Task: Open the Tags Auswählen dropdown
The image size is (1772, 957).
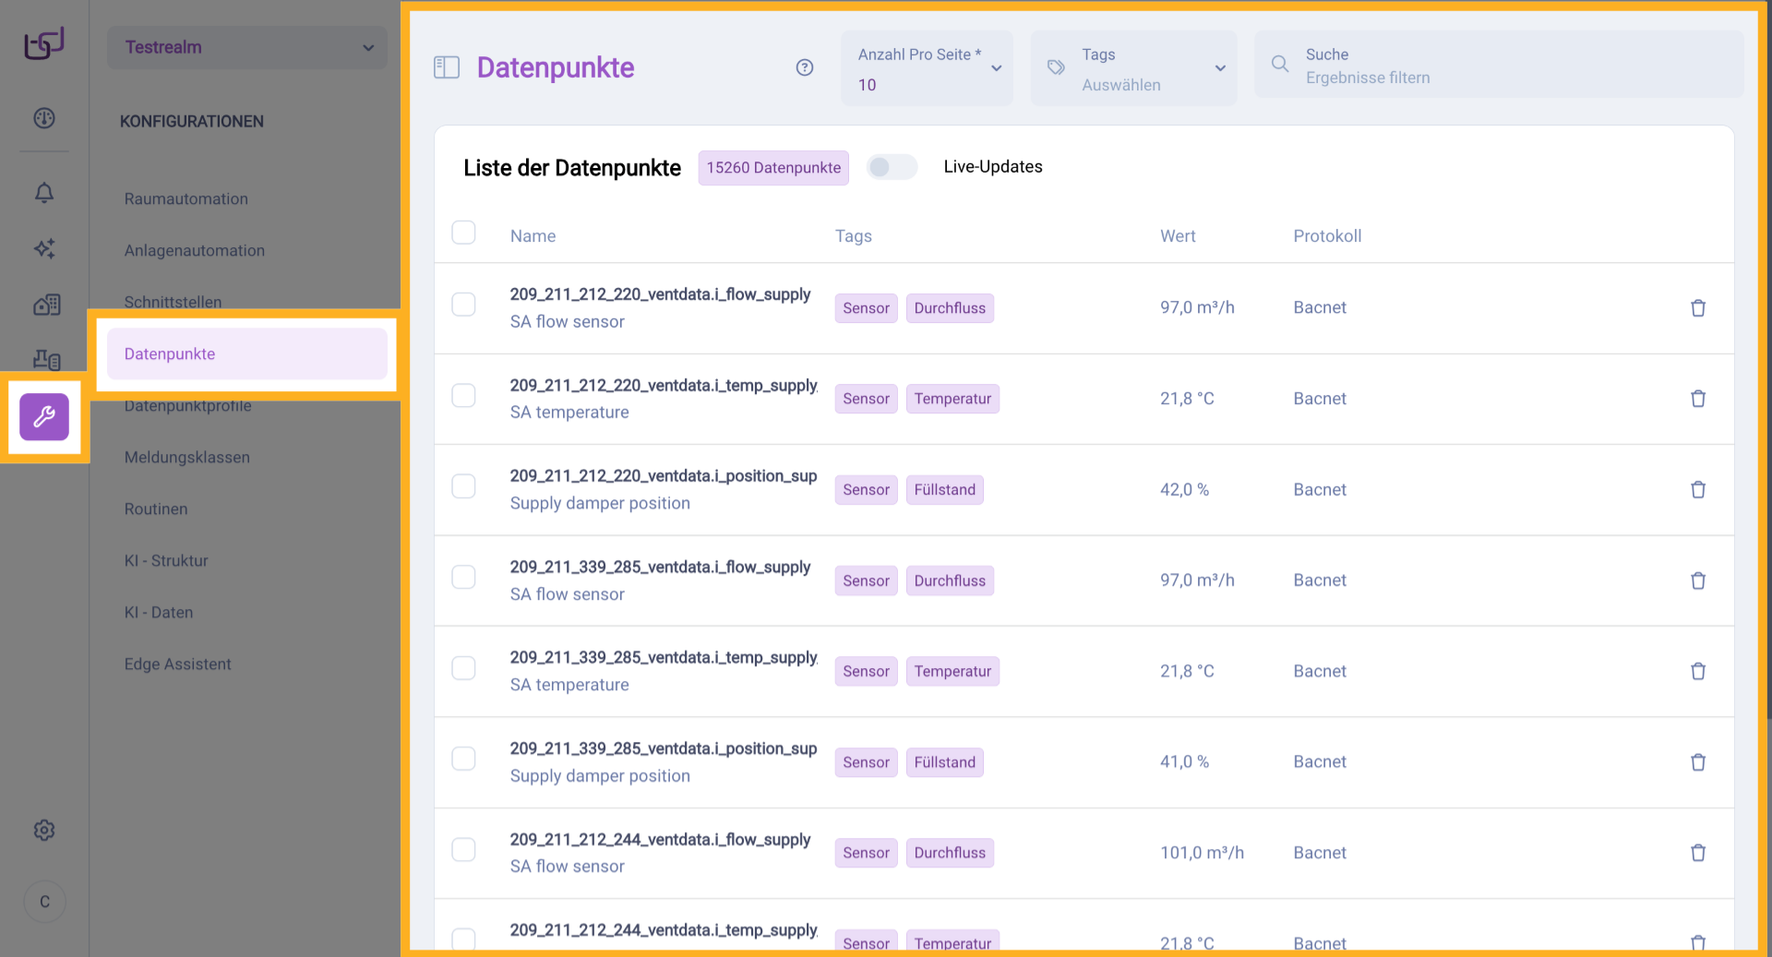Action: point(1133,69)
